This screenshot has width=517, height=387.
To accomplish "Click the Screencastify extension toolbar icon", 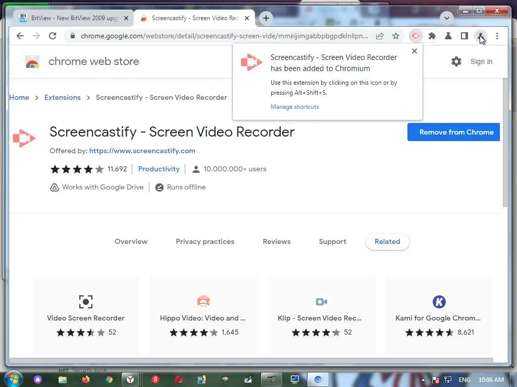I will pyautogui.click(x=416, y=36).
